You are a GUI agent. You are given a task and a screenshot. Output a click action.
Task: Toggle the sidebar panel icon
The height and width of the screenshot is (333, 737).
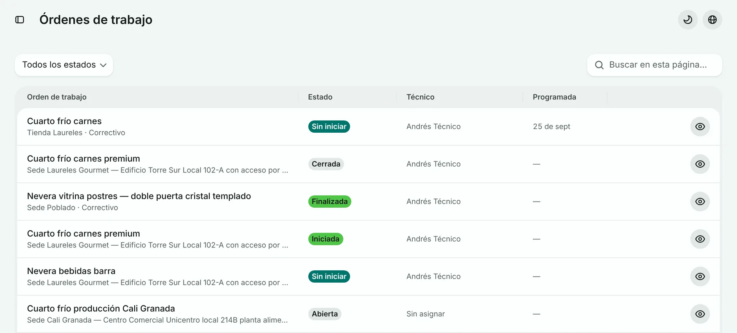[x=20, y=20]
